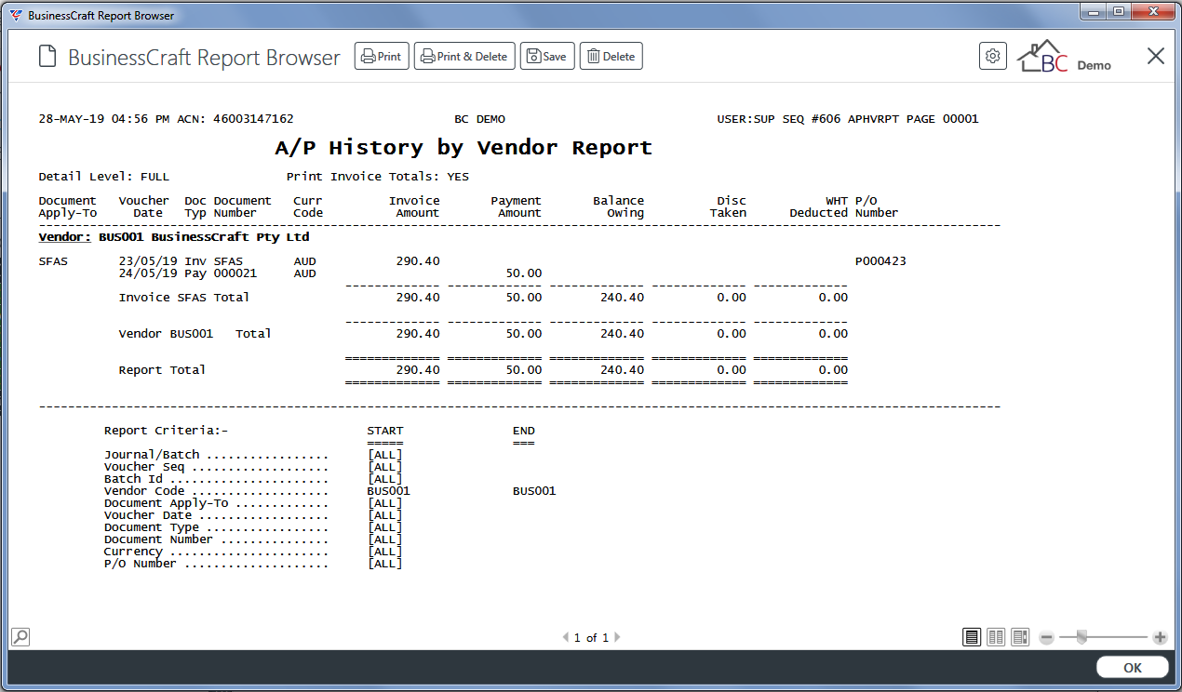Image resolution: width=1182 pixels, height=692 pixels.
Task: Open the magnifier search tool at bottom left
Action: click(20, 636)
